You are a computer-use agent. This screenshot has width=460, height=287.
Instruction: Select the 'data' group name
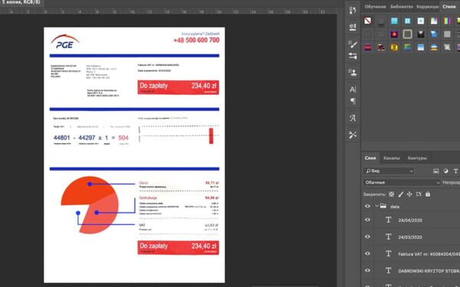click(395, 207)
